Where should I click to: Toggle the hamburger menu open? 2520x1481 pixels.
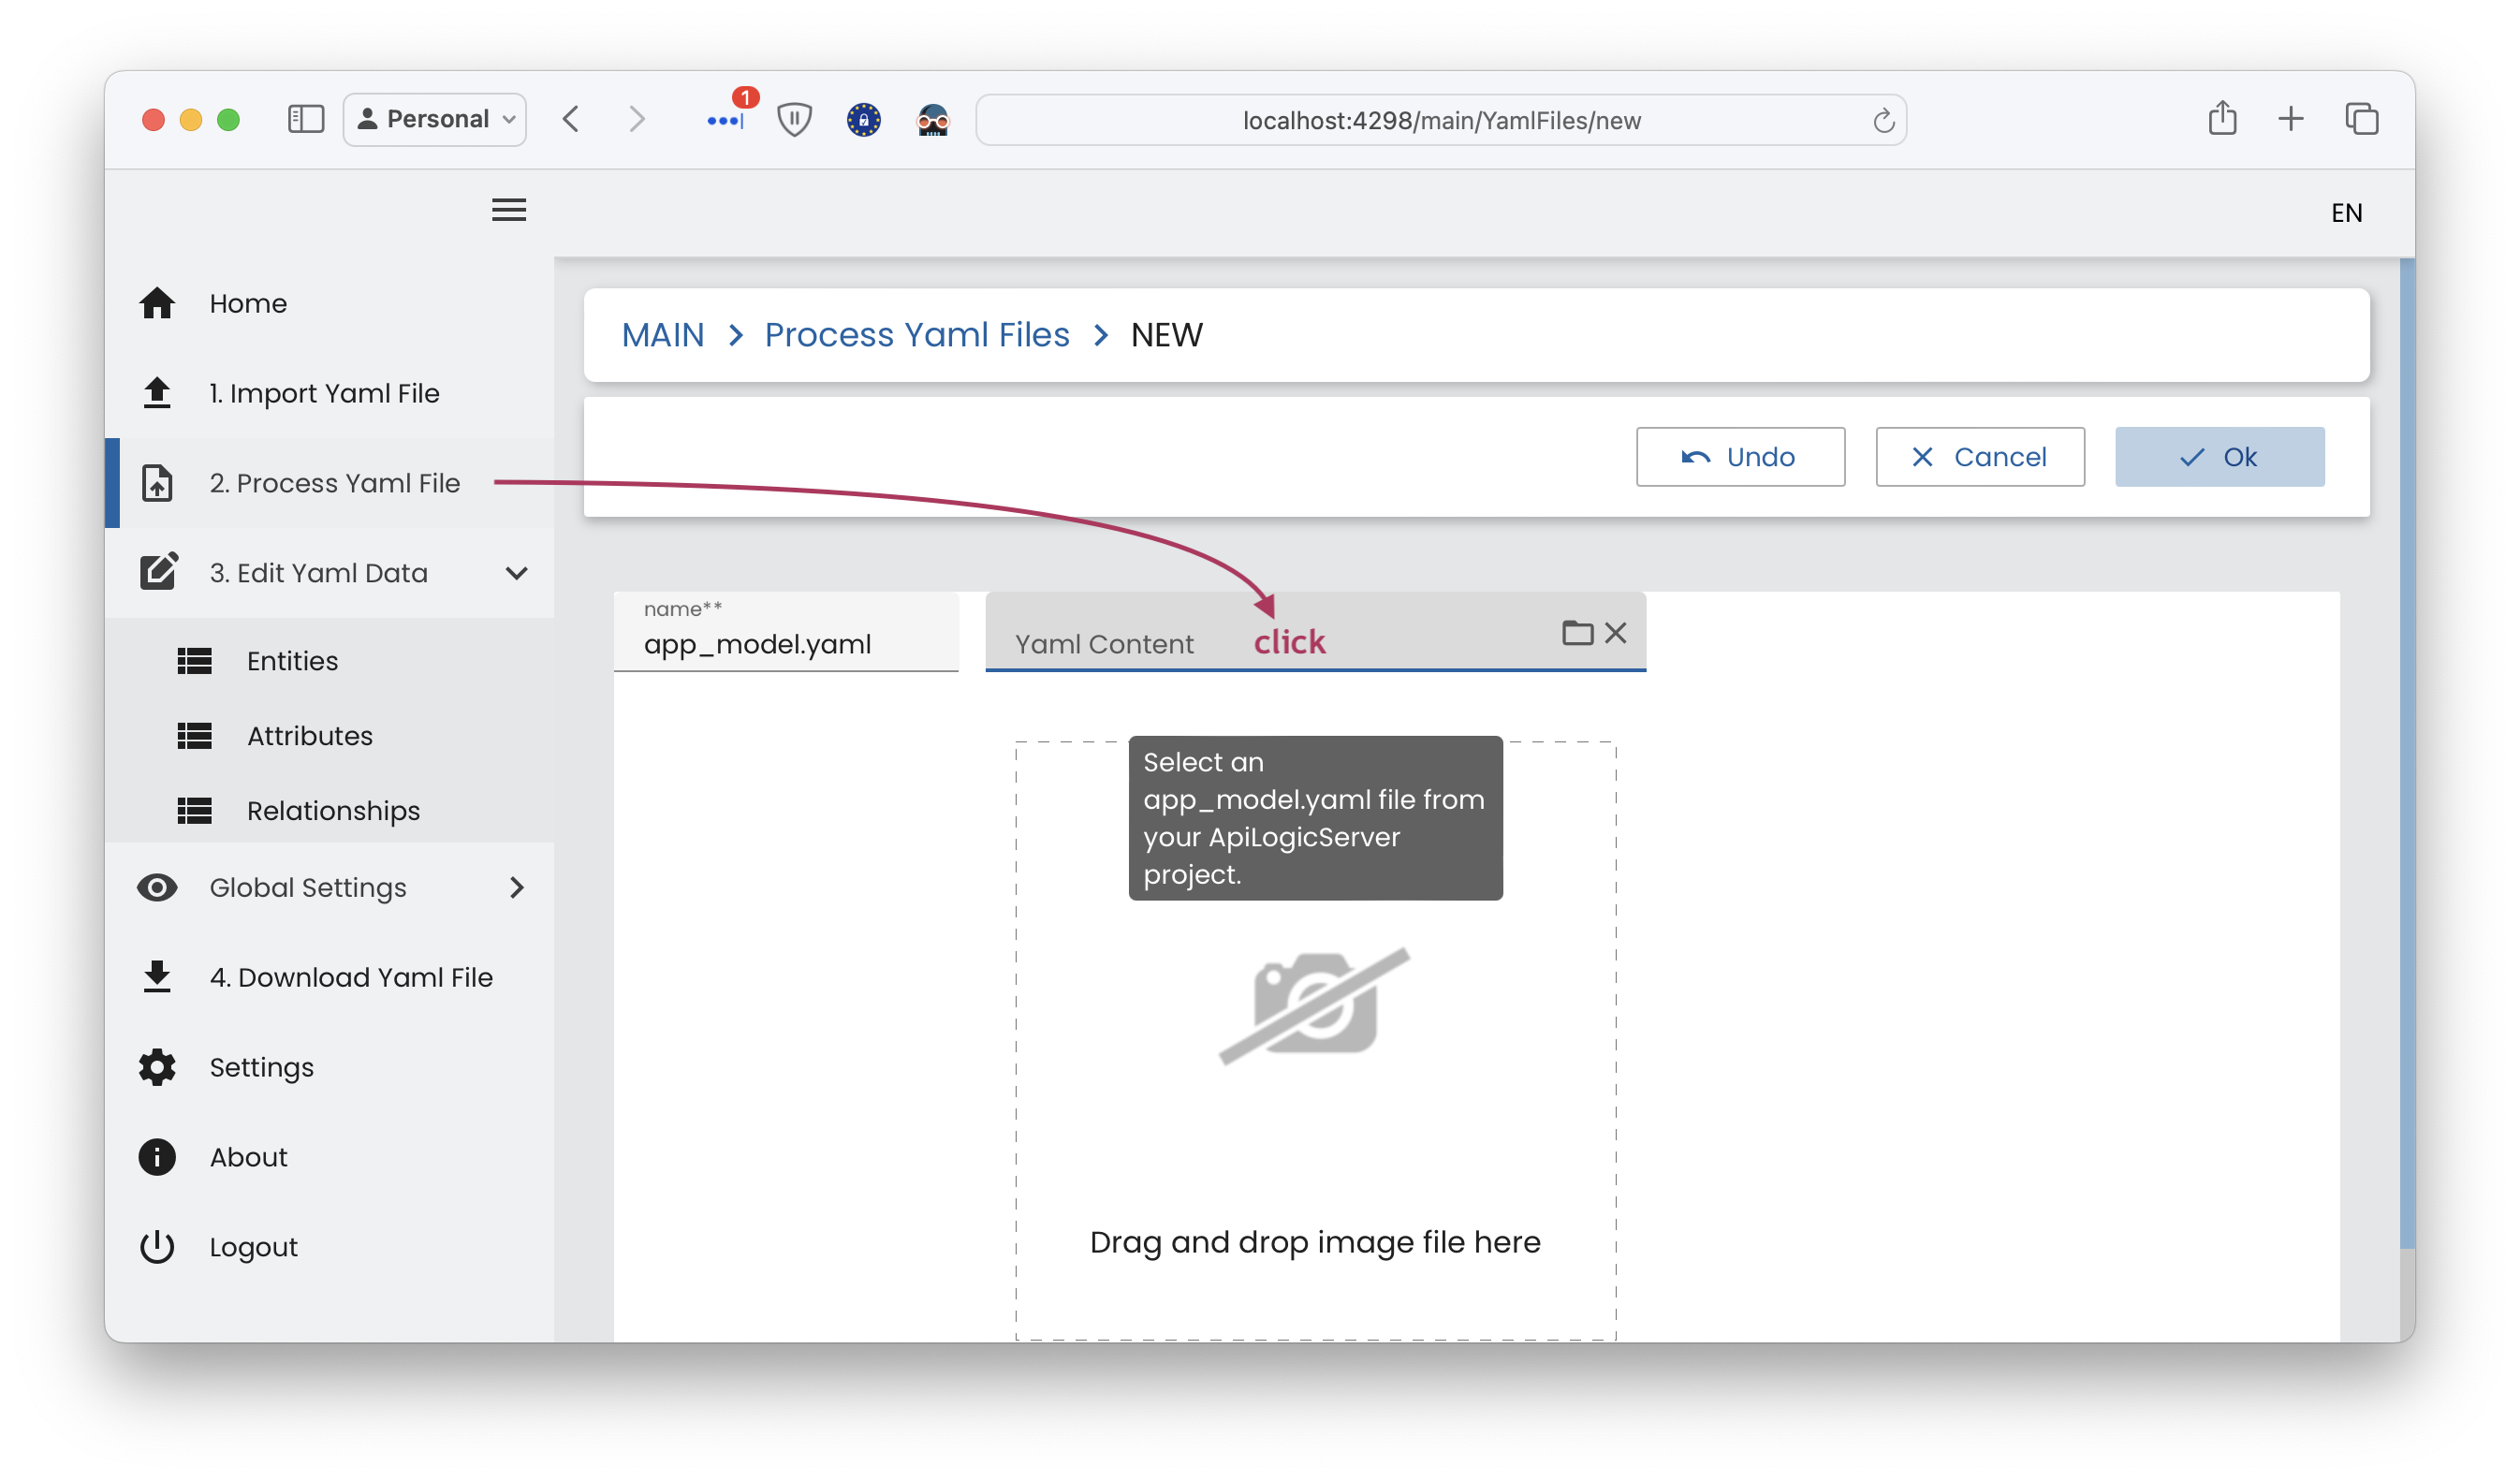[509, 210]
